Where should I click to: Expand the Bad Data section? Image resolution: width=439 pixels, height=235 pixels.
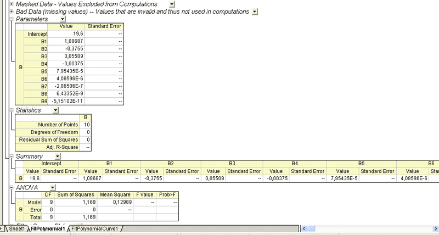[12, 11]
